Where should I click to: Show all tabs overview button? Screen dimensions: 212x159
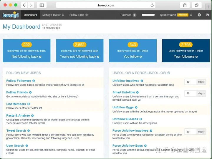pyautogui.click(x=197, y=5)
